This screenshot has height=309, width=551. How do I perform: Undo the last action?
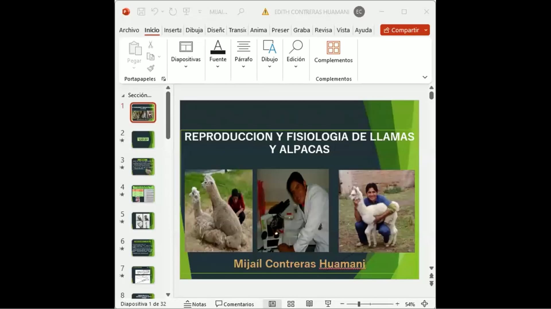coord(154,12)
